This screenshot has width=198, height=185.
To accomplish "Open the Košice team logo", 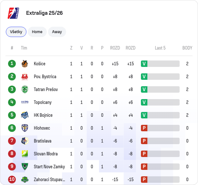I will click(x=25, y=64).
